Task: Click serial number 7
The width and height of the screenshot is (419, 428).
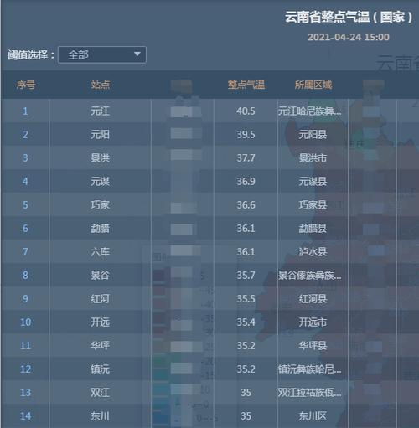Action: pyautogui.click(x=25, y=252)
